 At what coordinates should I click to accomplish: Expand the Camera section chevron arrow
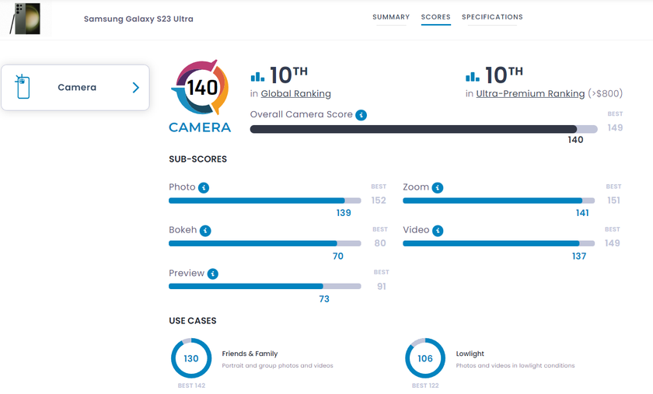pyautogui.click(x=135, y=88)
